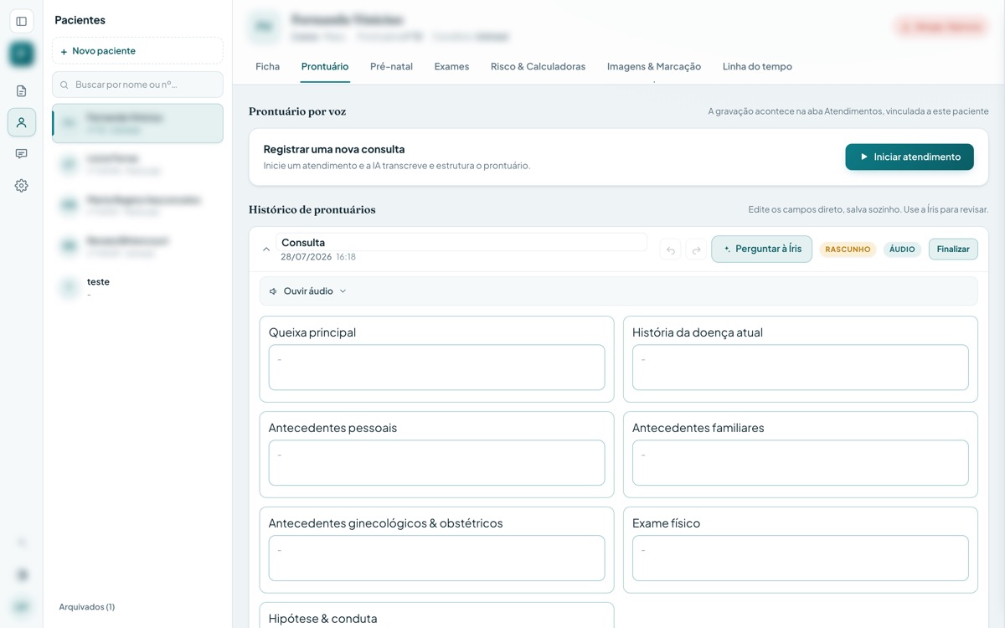Select the teste patient row
Screen dimensions: 1005x628
[137, 288]
